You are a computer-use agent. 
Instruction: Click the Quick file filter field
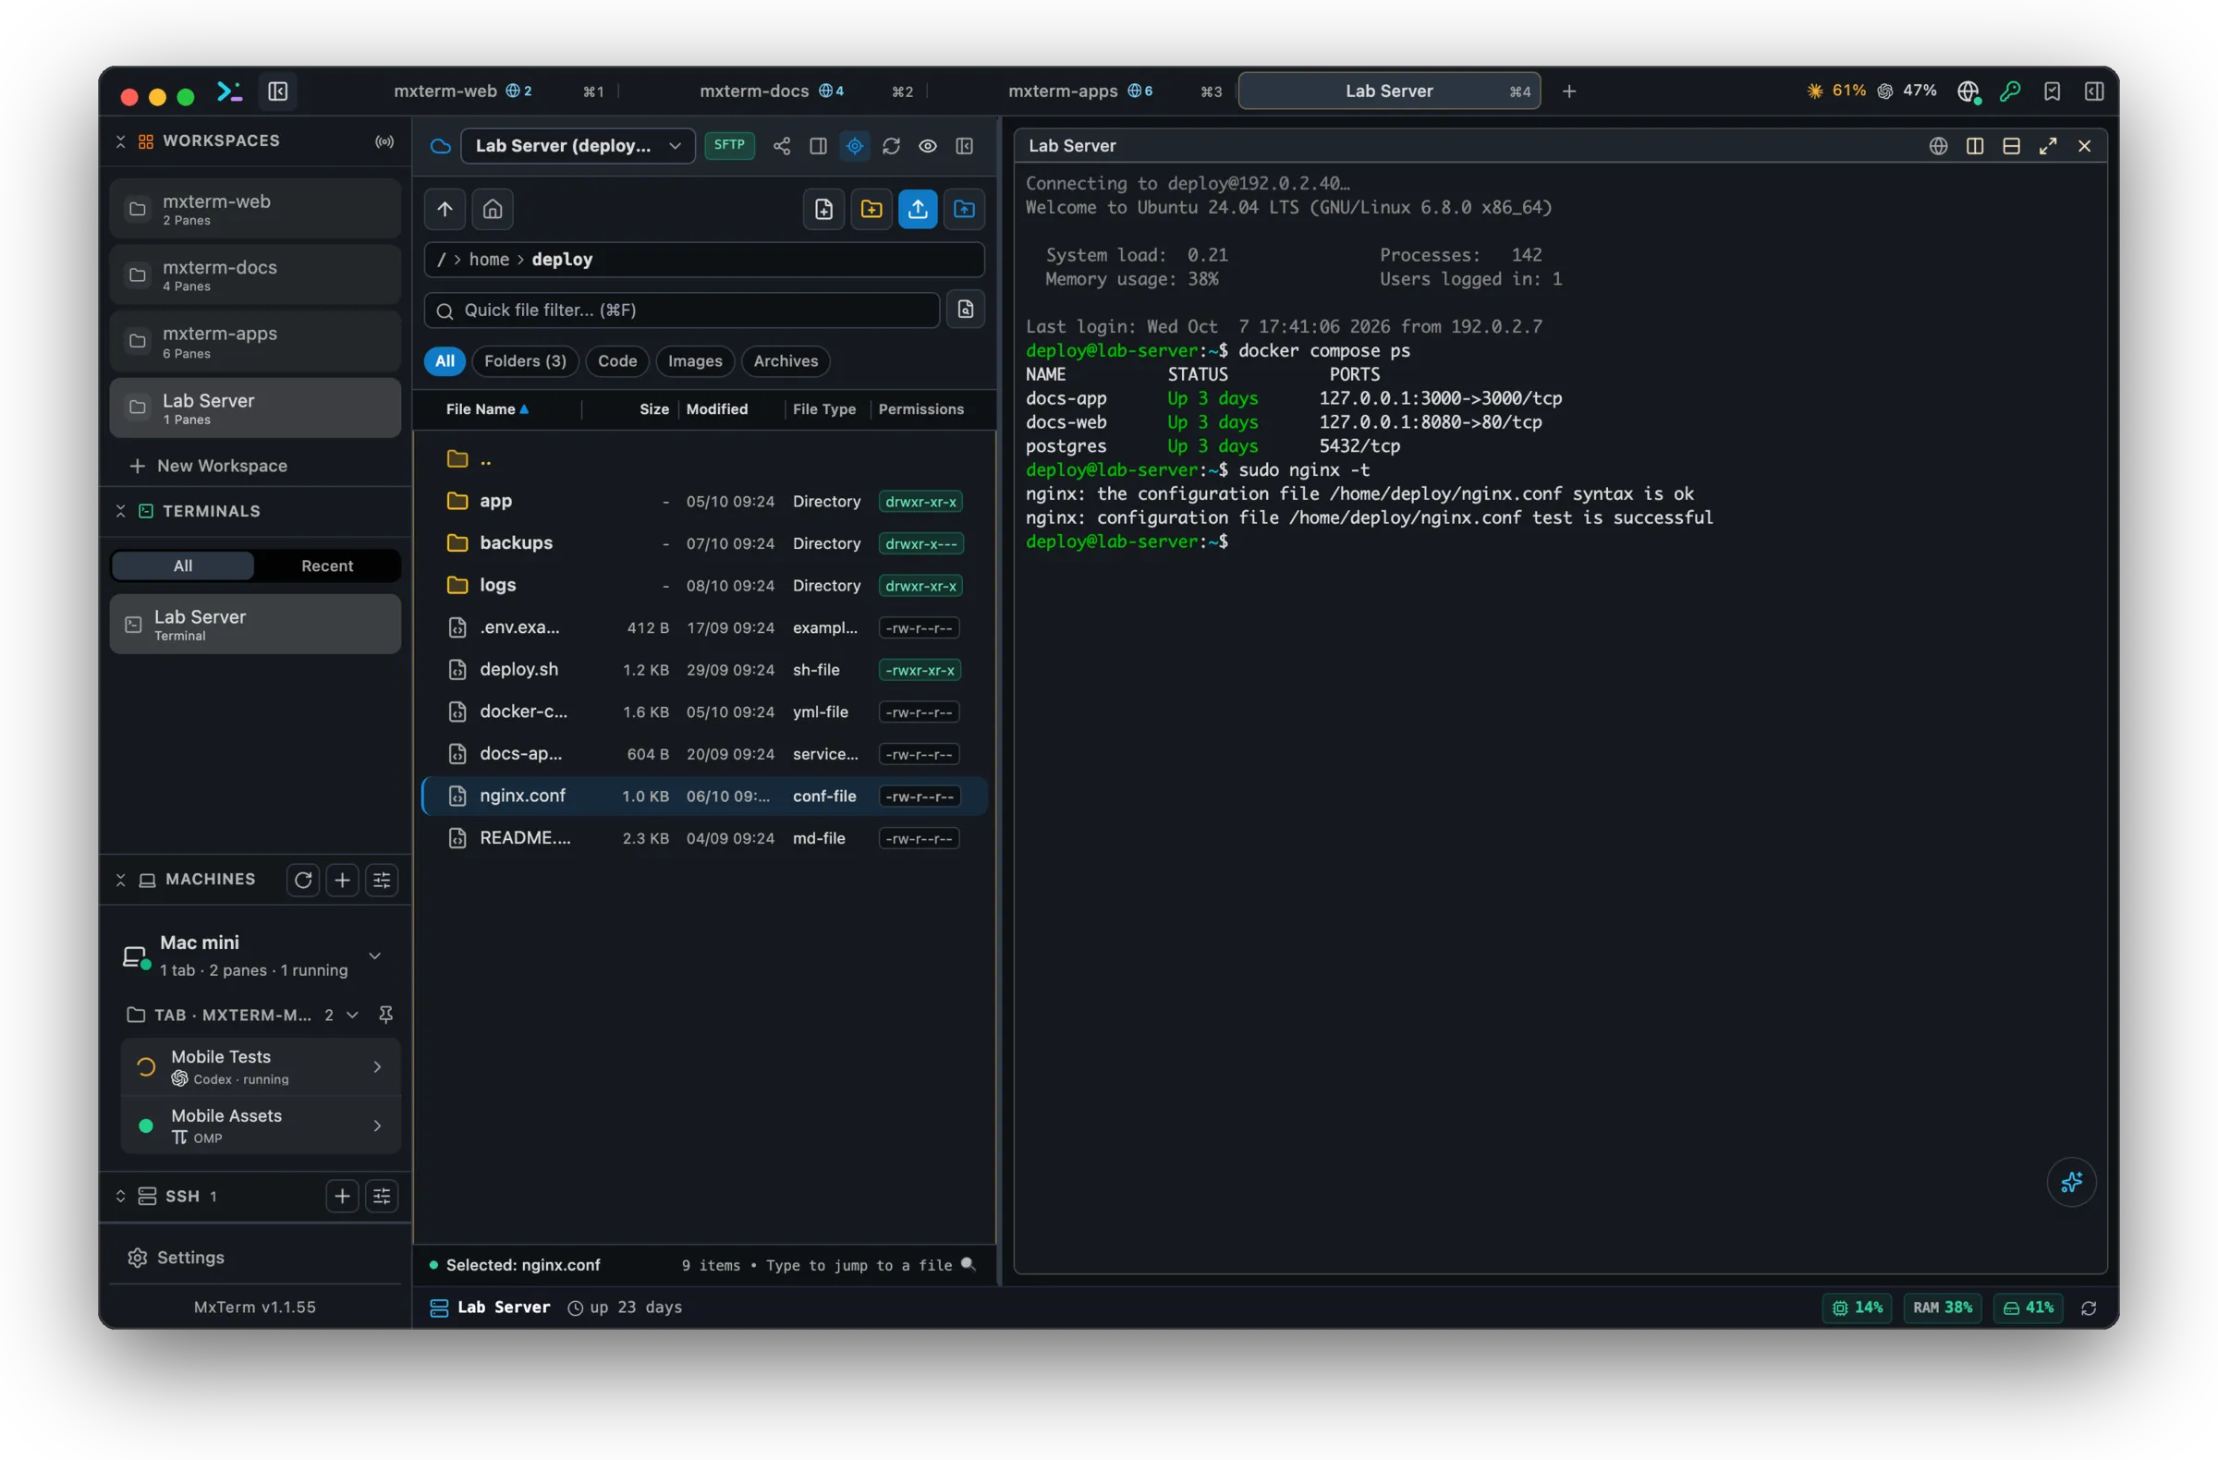[681, 310]
